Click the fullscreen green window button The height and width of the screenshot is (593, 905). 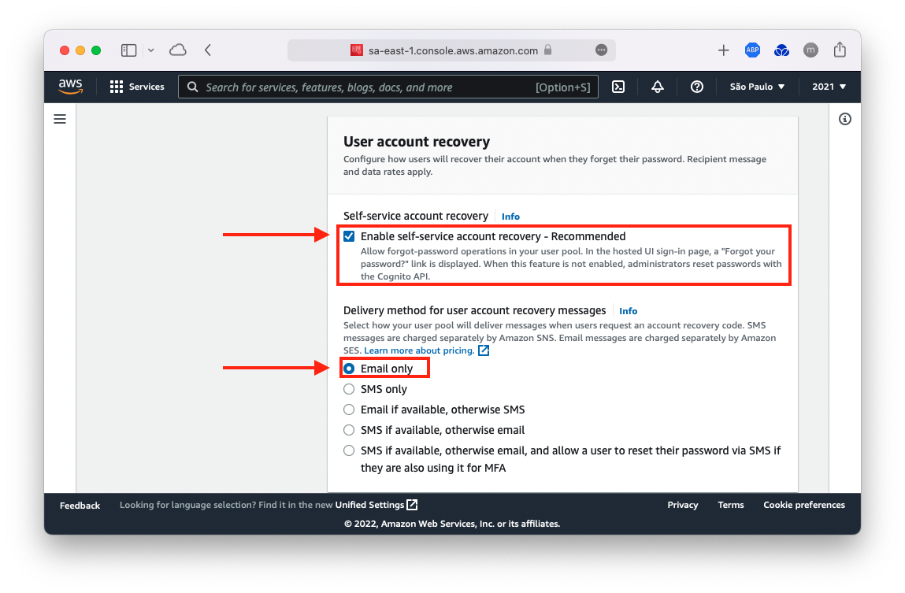pyautogui.click(x=96, y=50)
